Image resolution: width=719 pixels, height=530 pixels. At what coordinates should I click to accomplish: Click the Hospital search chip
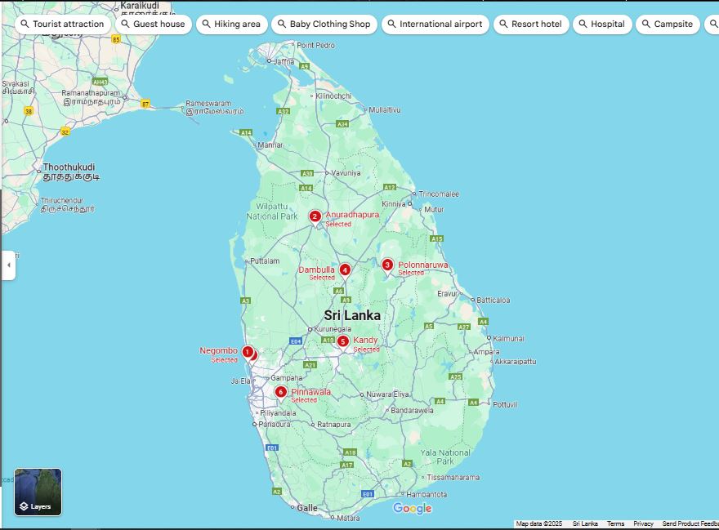pyautogui.click(x=601, y=24)
